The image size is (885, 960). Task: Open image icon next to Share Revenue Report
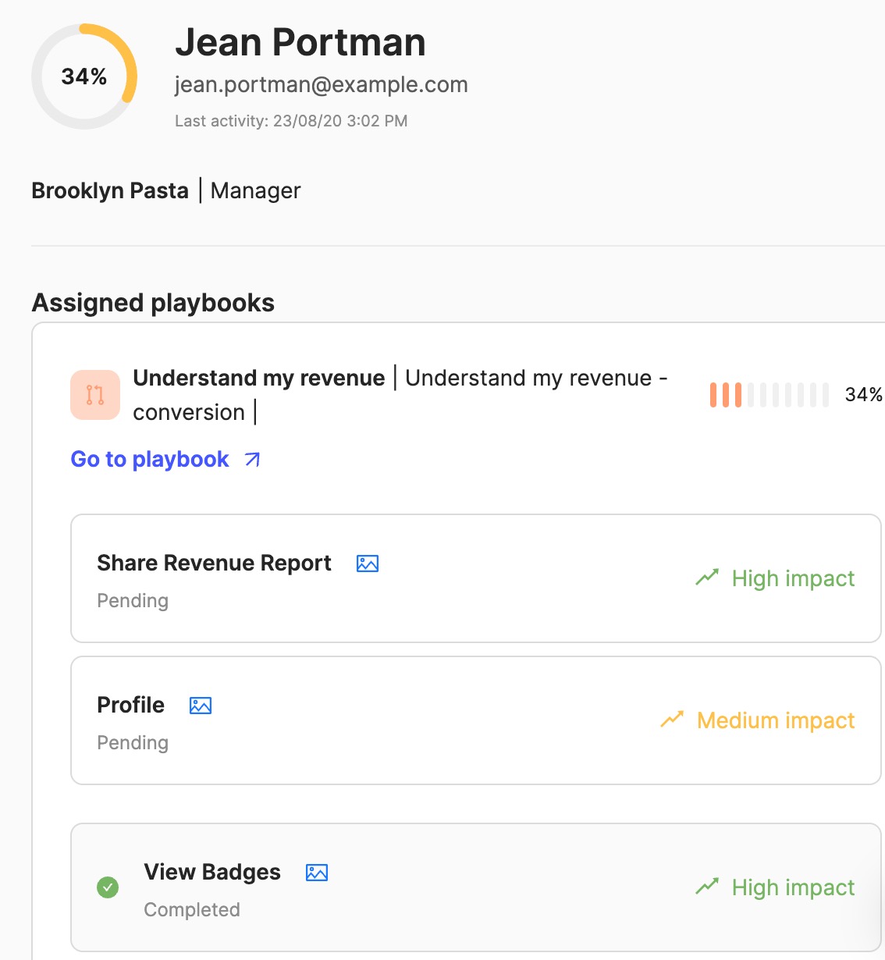368,564
